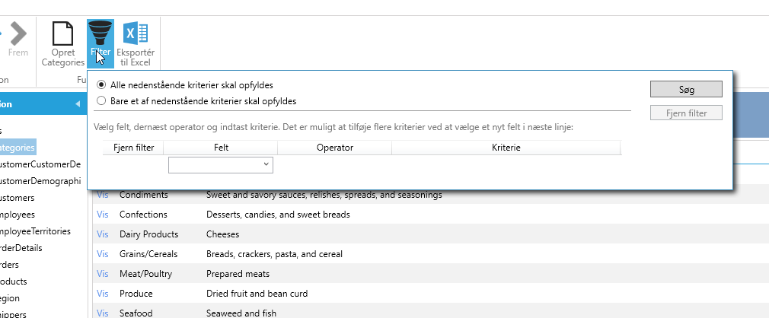Click the Eksportér til Excel icon
This screenshot has width=769, height=318.
coord(136,34)
